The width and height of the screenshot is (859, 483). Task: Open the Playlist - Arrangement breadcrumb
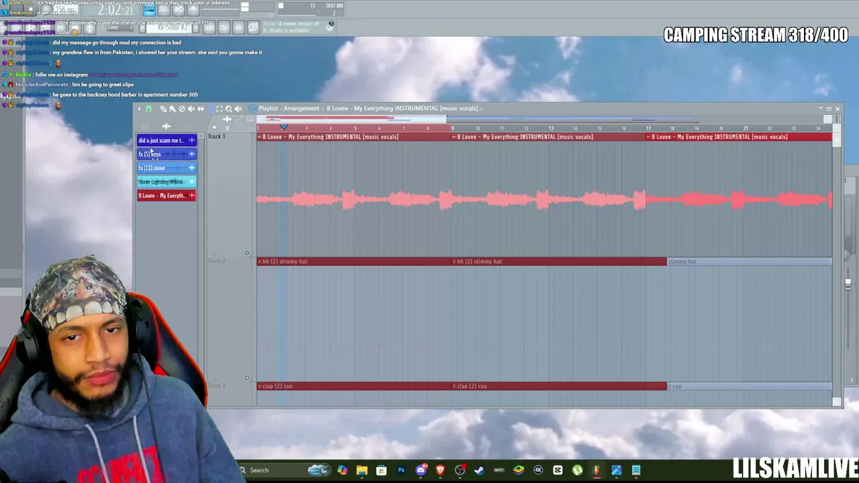pos(289,109)
